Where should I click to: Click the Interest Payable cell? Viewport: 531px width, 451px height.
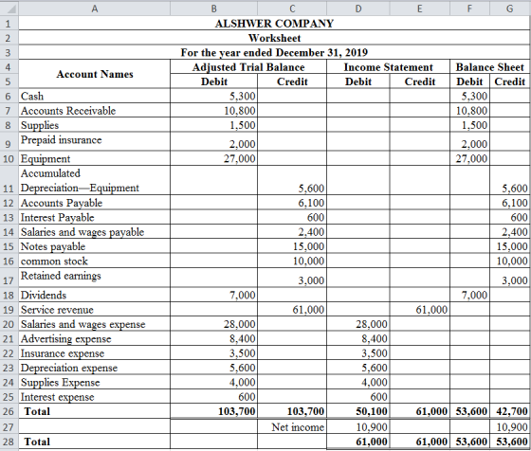[x=95, y=217]
